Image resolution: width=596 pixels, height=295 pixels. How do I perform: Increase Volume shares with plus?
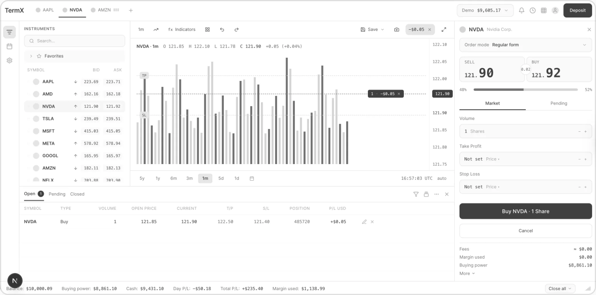tap(585, 131)
